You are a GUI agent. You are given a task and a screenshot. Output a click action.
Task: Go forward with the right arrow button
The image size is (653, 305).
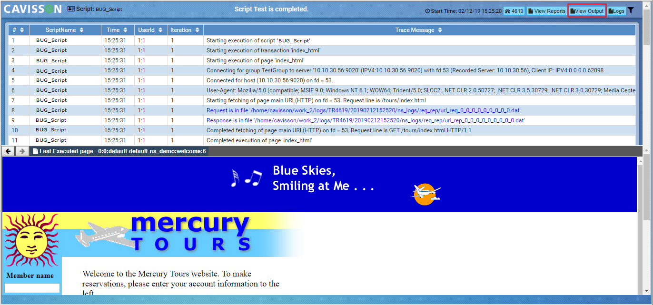pyautogui.click(x=22, y=151)
